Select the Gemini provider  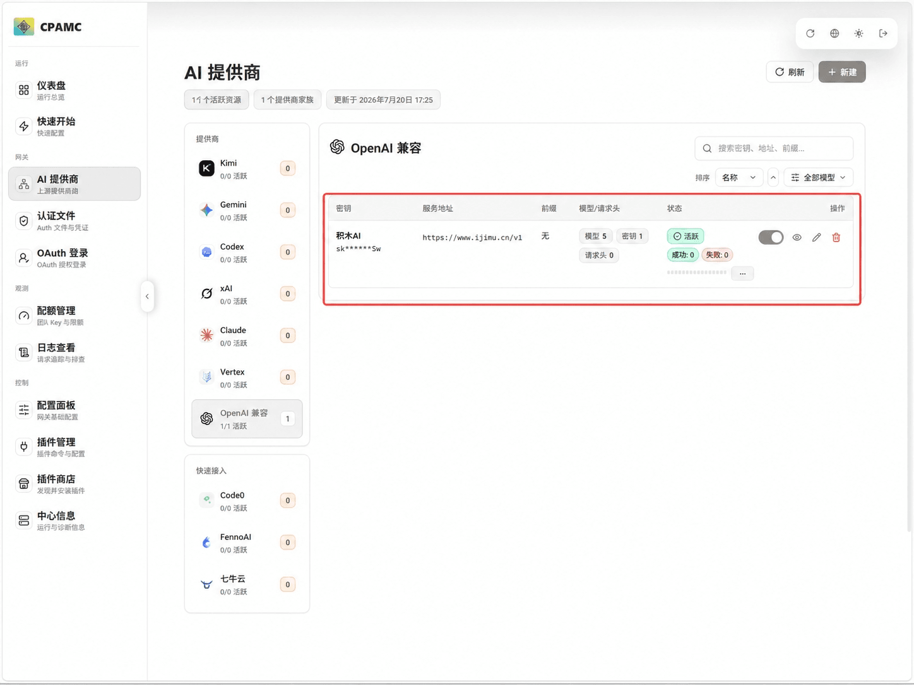click(x=247, y=210)
